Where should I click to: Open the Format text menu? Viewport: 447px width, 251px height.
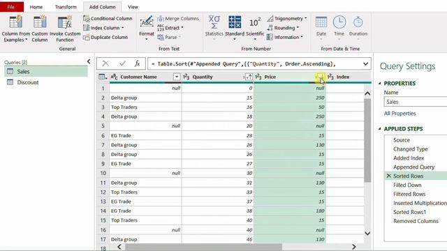(x=147, y=28)
